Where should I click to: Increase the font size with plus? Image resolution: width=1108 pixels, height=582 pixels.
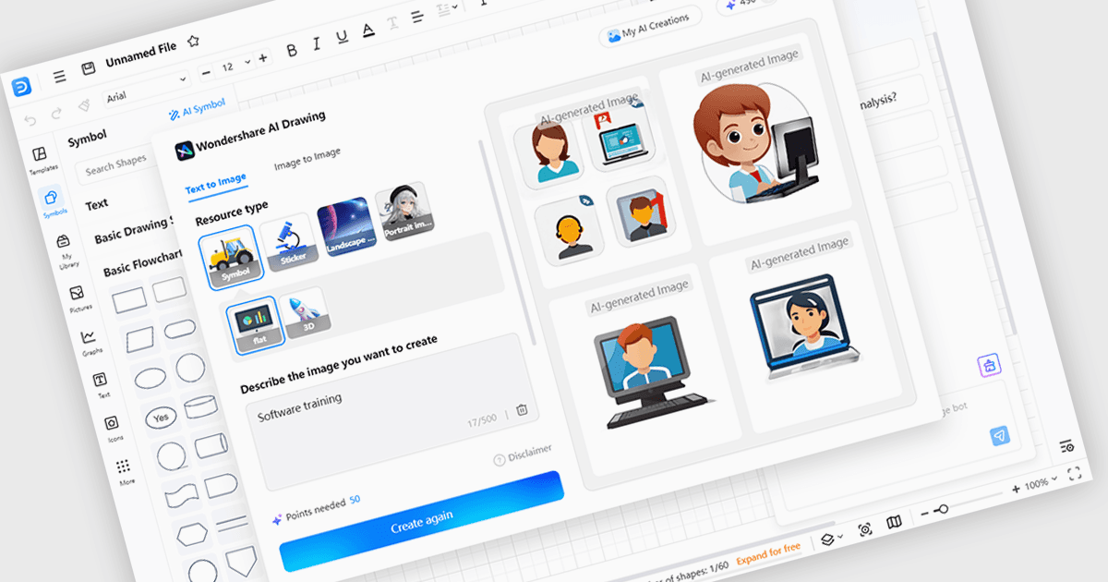263,57
